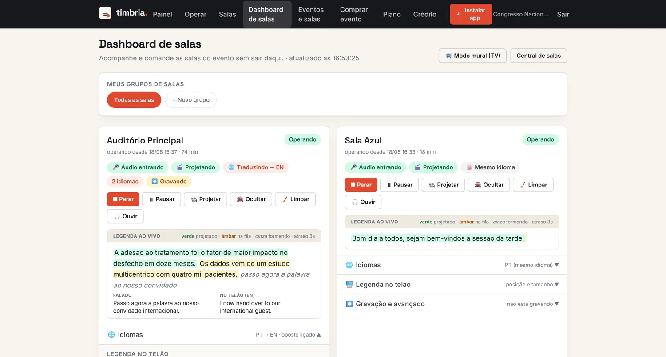Click microphone icon in Auditório Principal audio chip
The height and width of the screenshot is (357, 666).
[x=116, y=167]
